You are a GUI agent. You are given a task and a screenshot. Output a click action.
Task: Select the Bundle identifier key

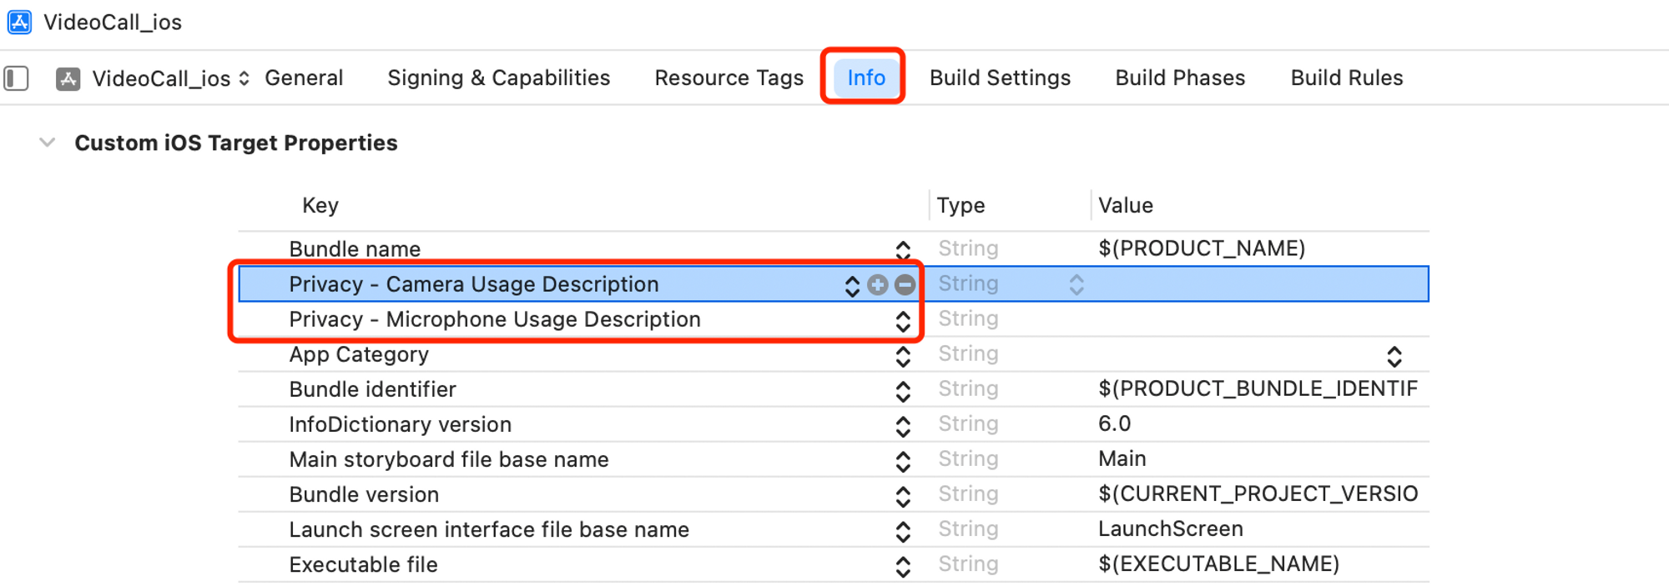372,389
